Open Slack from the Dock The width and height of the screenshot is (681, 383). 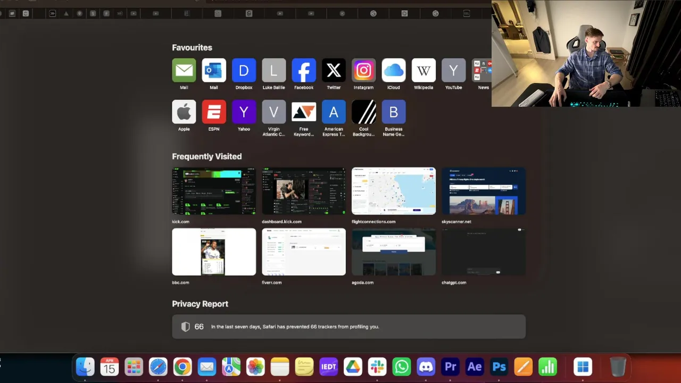[377, 367]
